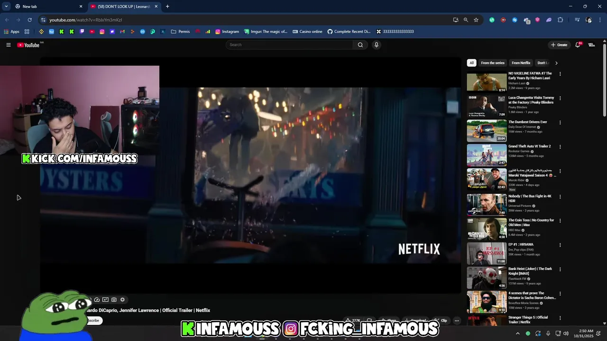Open the zoom magnifier in address bar

tap(466, 20)
